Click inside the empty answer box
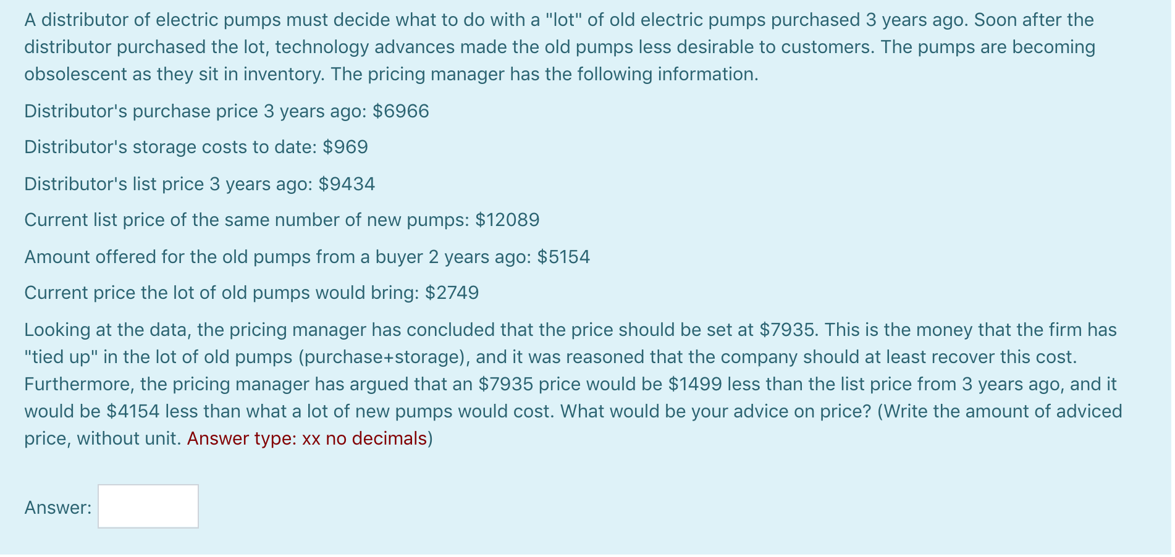The image size is (1175, 557). coord(148,506)
